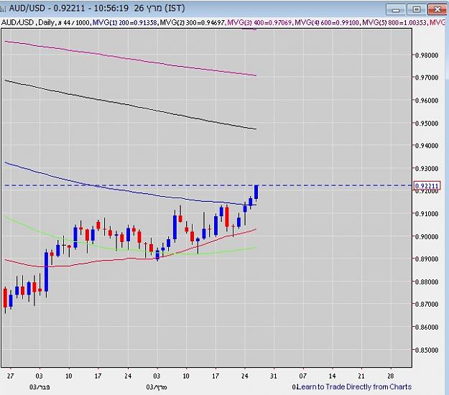Click the '03/מרץ' month label on time axis

[x=157, y=387]
